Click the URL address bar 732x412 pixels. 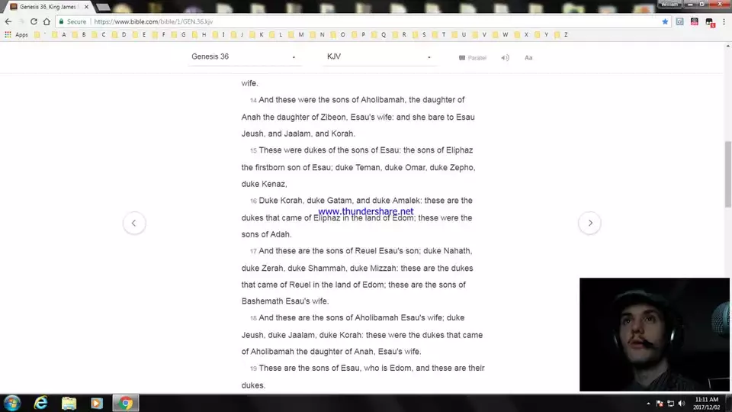343,22
